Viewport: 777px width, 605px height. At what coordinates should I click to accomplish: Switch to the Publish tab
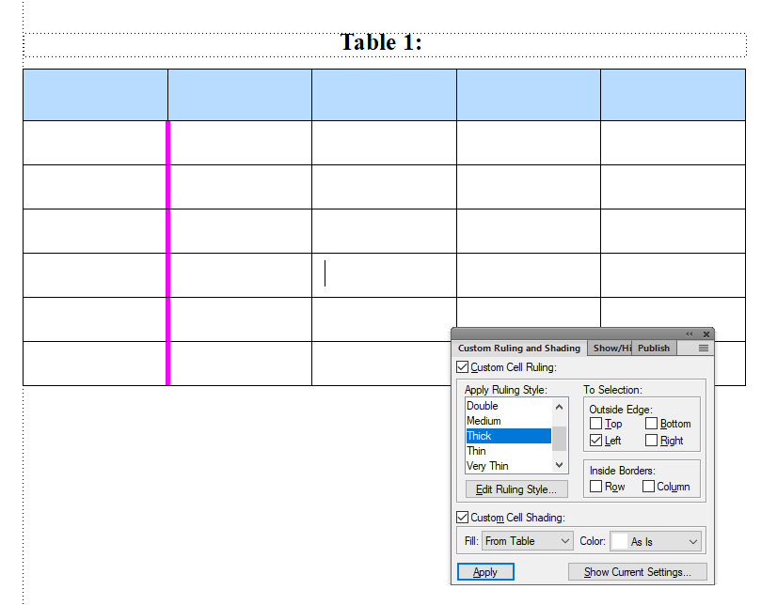(654, 348)
